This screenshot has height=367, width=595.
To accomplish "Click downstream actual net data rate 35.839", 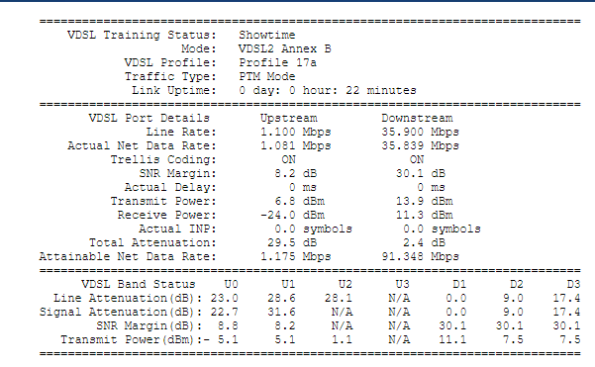I will click(420, 146).
